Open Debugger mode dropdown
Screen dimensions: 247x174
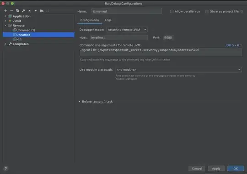(x=127, y=30)
